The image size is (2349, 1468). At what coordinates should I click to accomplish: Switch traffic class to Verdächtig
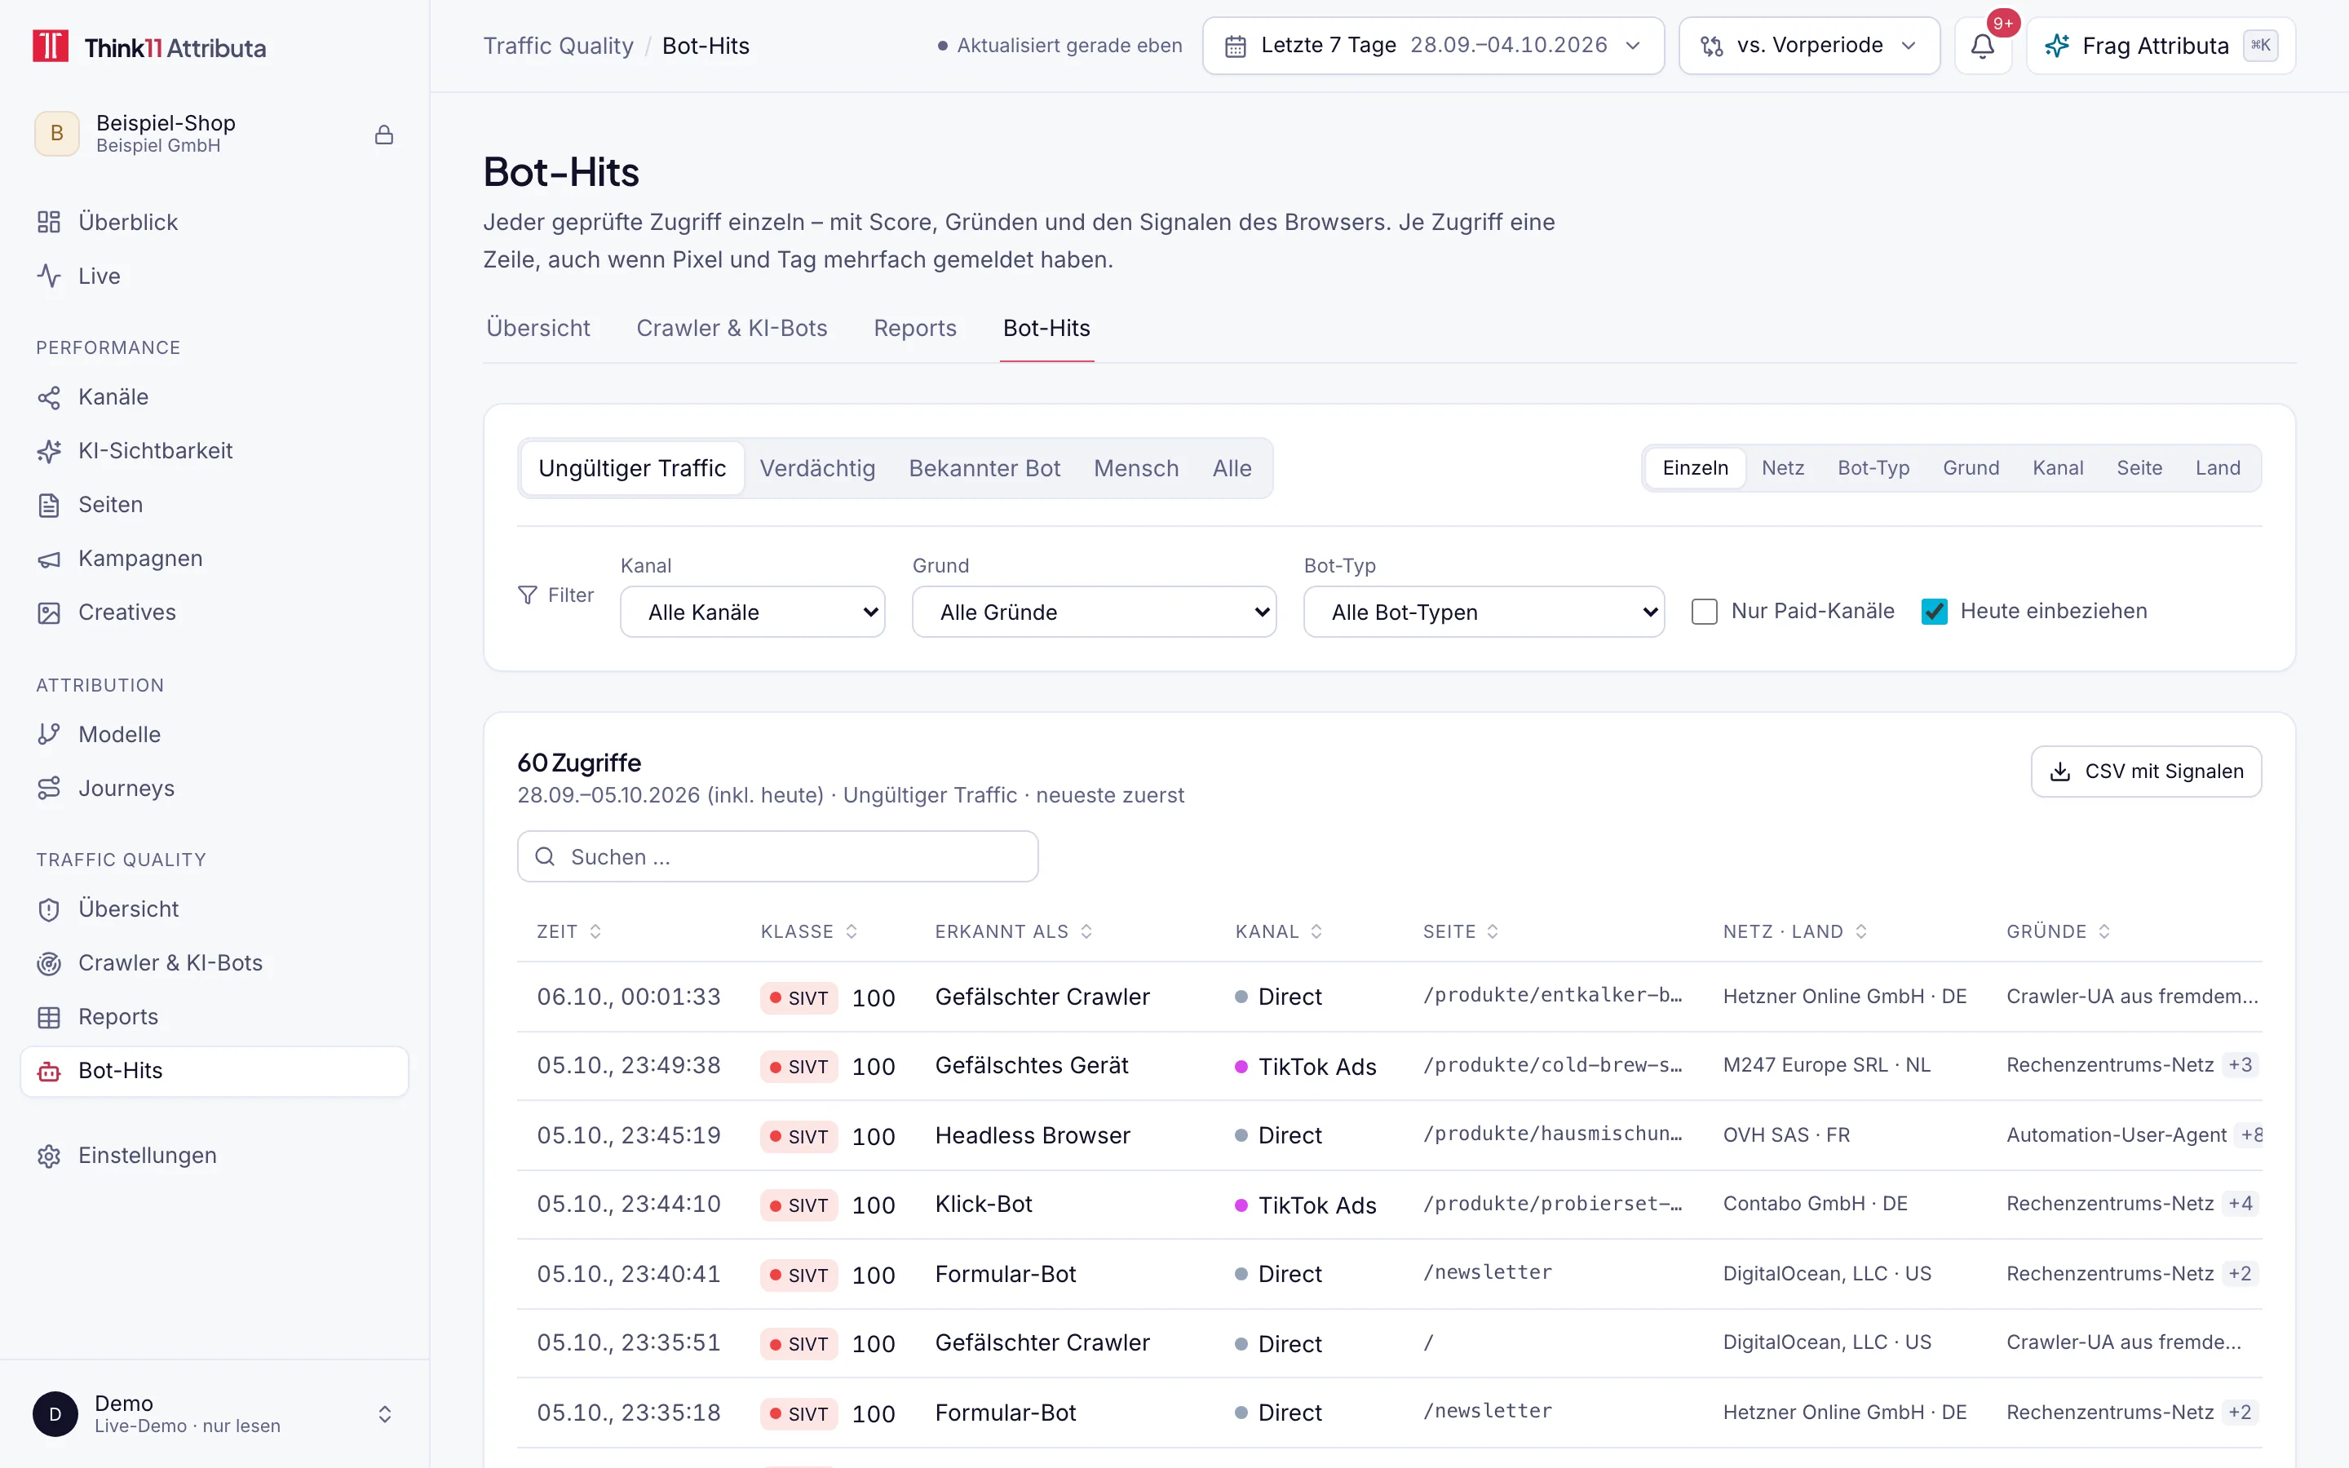817,468
